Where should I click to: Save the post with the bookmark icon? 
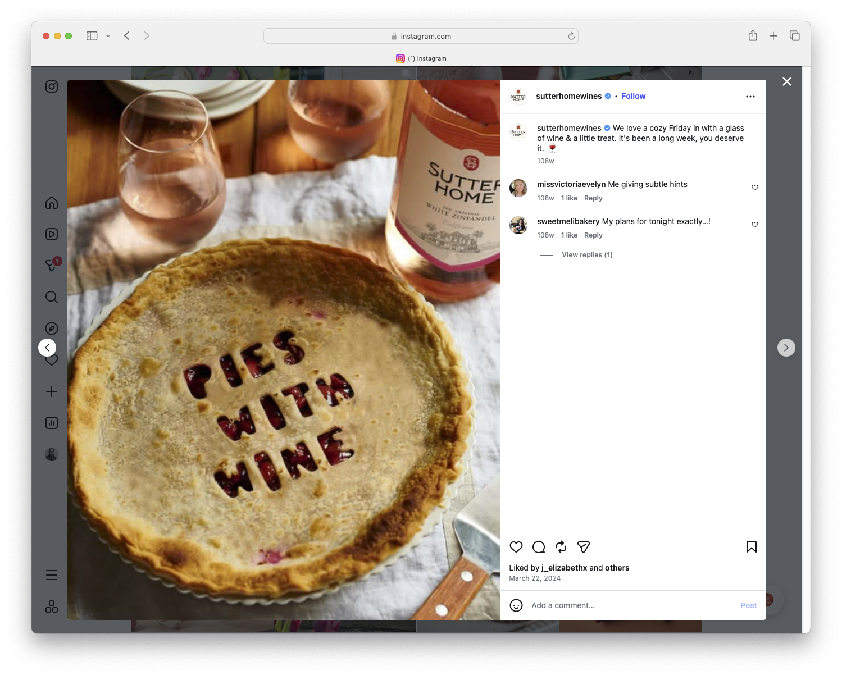(x=751, y=547)
